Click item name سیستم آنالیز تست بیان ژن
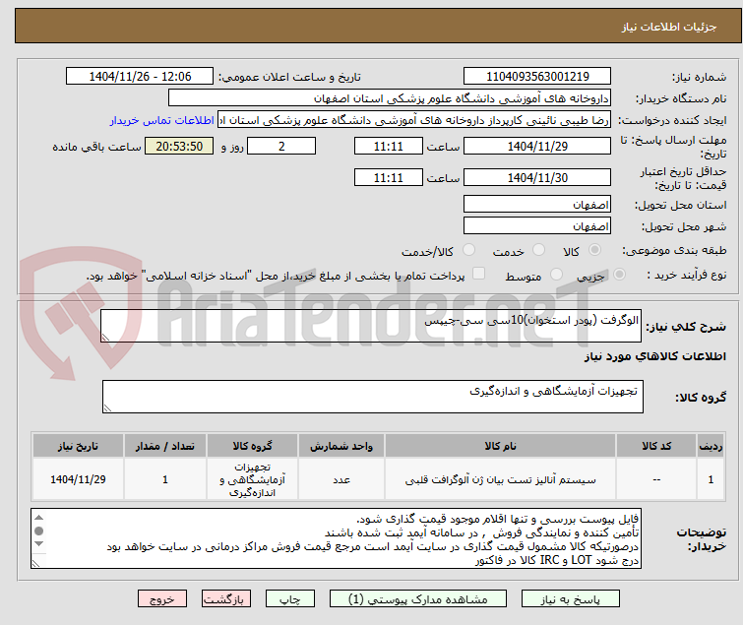 pyautogui.click(x=500, y=480)
